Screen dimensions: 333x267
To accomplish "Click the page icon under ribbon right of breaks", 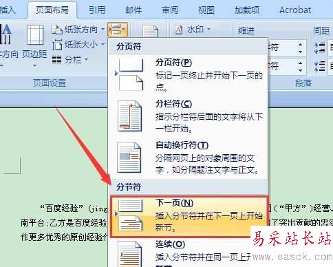I will point(151,32).
